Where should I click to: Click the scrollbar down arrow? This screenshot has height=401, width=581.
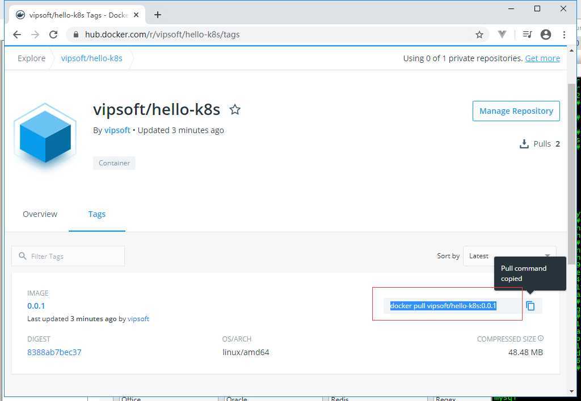(x=571, y=391)
